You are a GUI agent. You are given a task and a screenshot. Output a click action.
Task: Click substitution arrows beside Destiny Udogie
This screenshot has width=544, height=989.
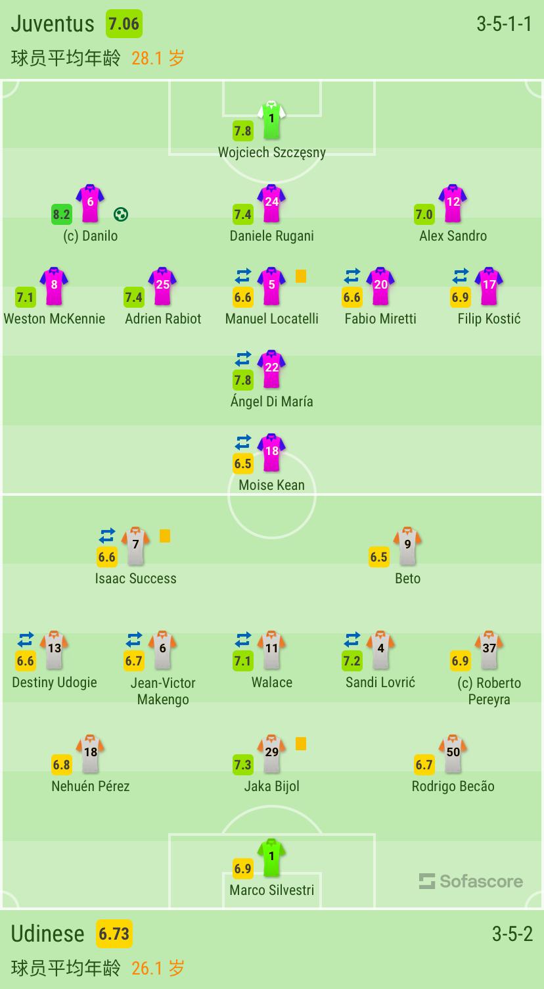(26, 639)
